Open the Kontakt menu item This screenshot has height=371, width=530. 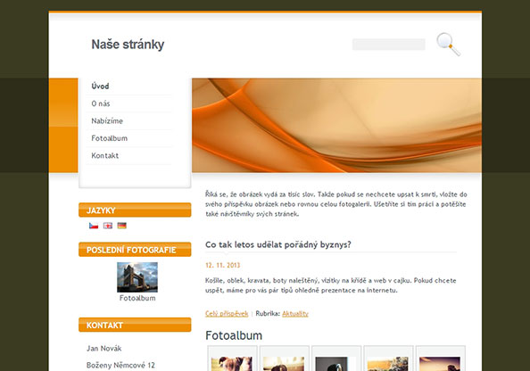click(104, 156)
